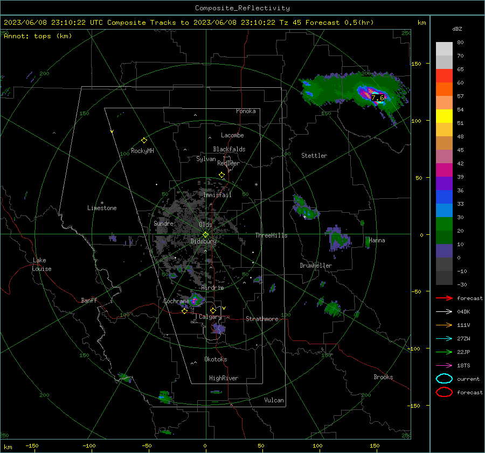Click the 'current' legend text
The image size is (485, 453).
tap(468, 379)
